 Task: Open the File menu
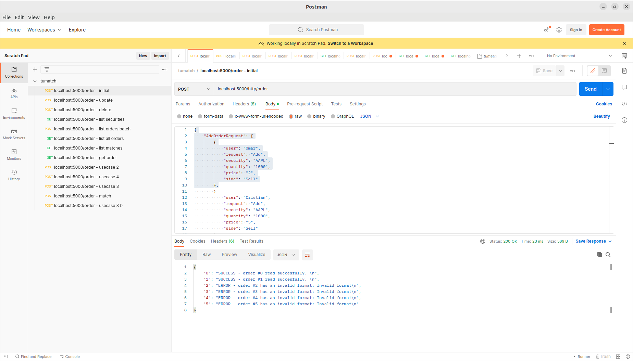(x=7, y=17)
